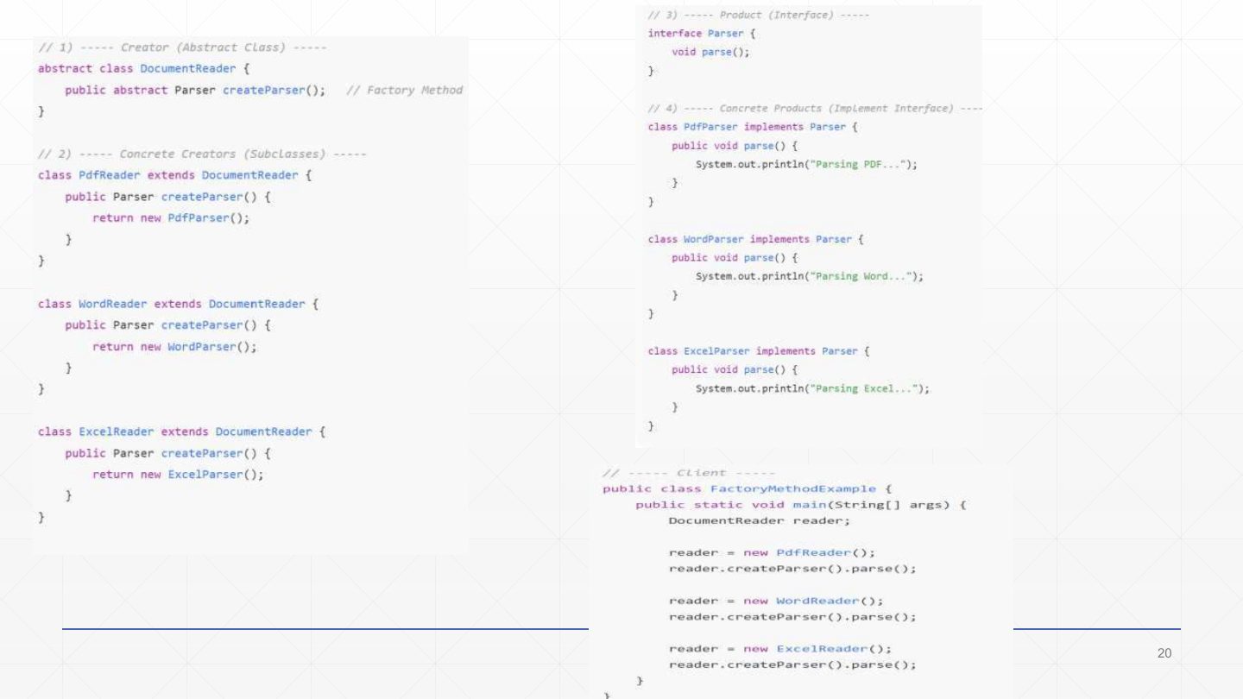The height and width of the screenshot is (699, 1243).
Task: Click comment '// 3) Product (Interface)'
Action: tap(758, 16)
